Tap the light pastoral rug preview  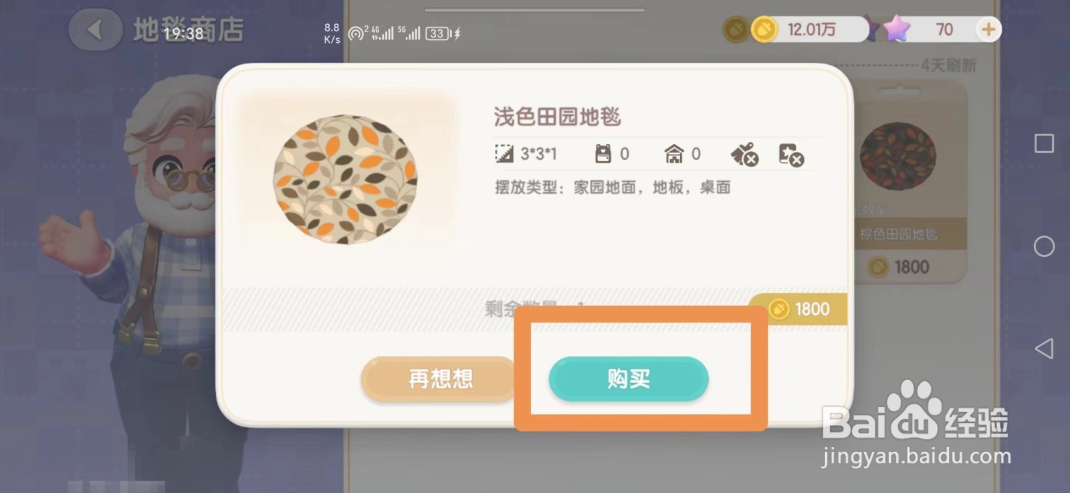point(345,179)
